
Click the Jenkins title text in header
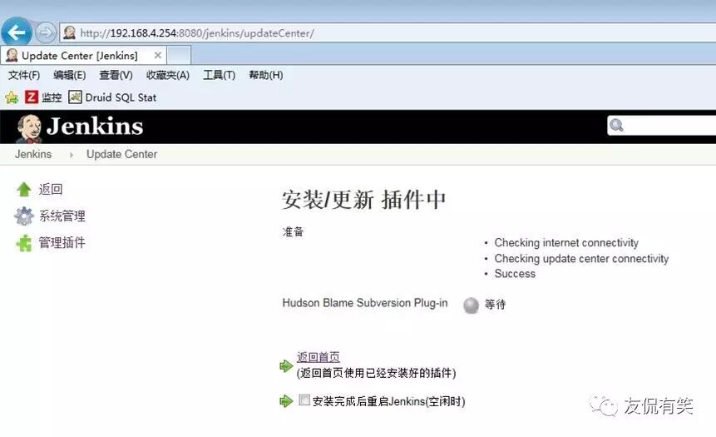tap(95, 127)
